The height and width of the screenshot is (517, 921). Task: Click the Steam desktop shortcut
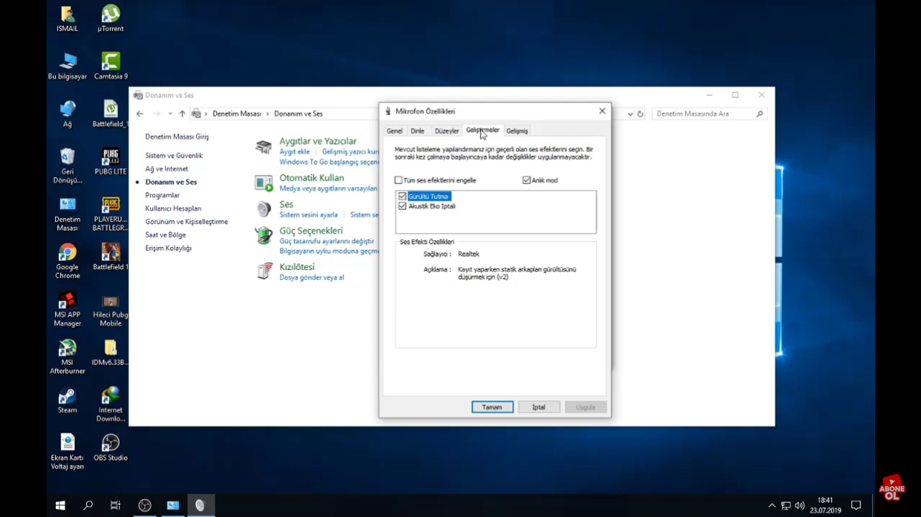[x=67, y=396]
